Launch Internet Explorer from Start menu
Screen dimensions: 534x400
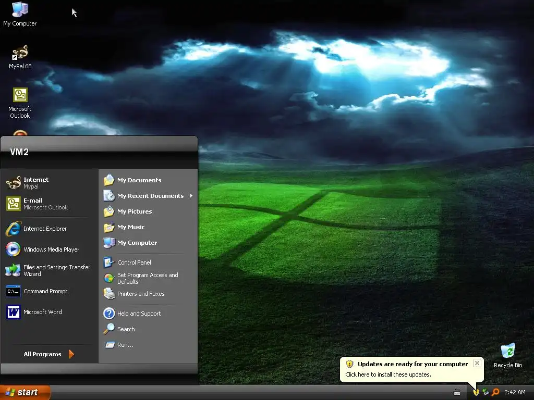(x=50, y=229)
